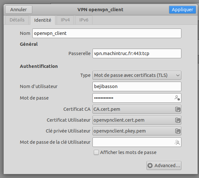Switch to the IPv4 tab

tap(65, 20)
